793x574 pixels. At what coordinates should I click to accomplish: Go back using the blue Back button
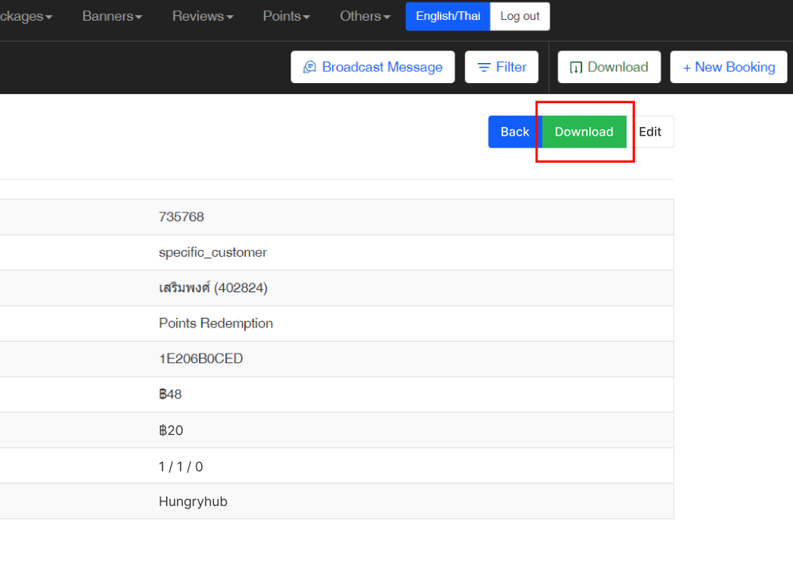(x=514, y=132)
